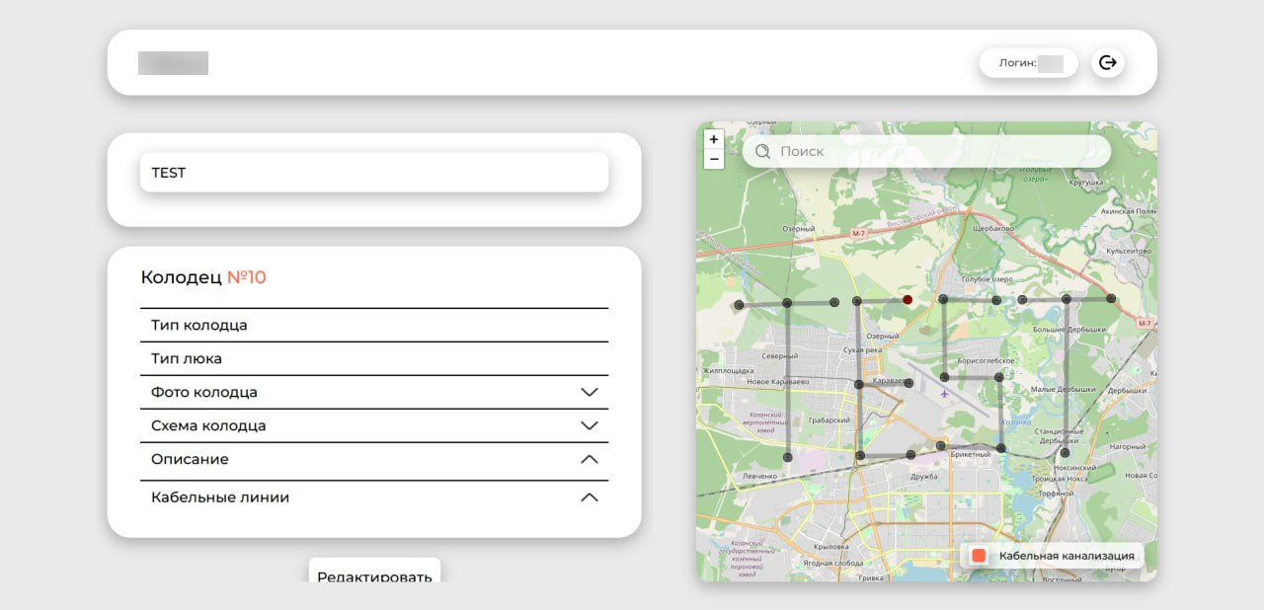Click the Схема колодца row label
The height and width of the screenshot is (610, 1264).
[x=208, y=425]
